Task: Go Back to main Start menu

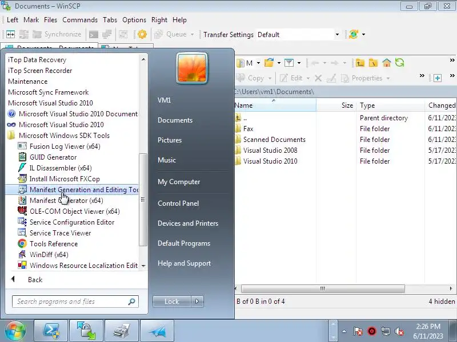Action: [35, 280]
